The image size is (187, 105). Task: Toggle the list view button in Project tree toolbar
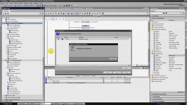click(41, 14)
